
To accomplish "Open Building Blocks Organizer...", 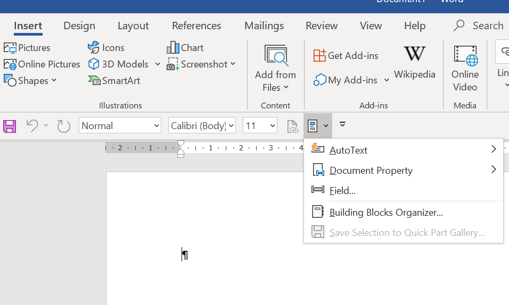I will pyautogui.click(x=404, y=213).
